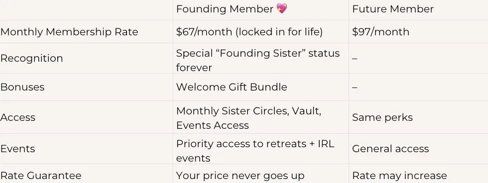Click the $67/month locked in for life cell
The height and width of the screenshot is (183, 488).
coord(249,32)
